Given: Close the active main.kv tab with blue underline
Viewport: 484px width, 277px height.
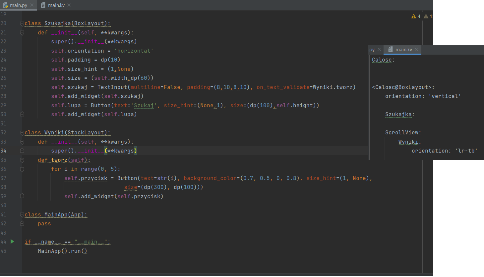Looking at the screenshot, I should [x=416, y=50].
